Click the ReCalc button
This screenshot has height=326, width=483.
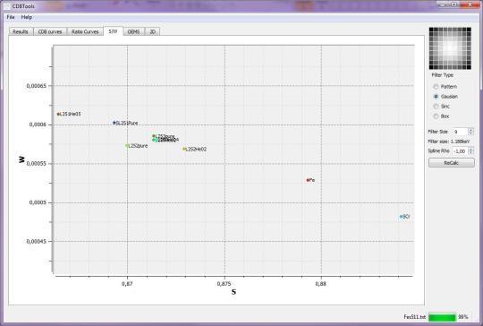(x=452, y=163)
